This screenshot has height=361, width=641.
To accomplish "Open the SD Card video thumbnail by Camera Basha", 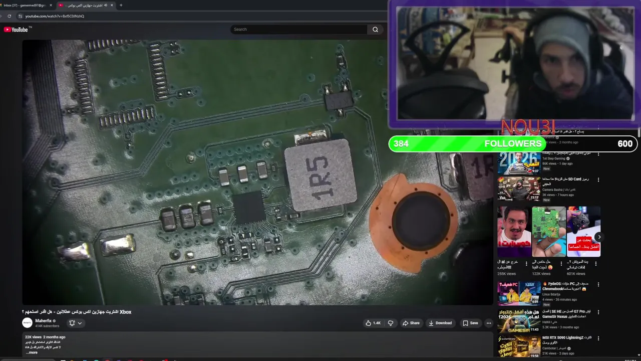I will click(x=518, y=188).
